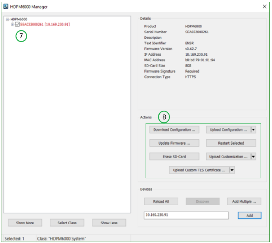Open Upload Configuration dropdown arrow
Image resolution: width=272 pixels, height=243 pixels.
click(253, 130)
